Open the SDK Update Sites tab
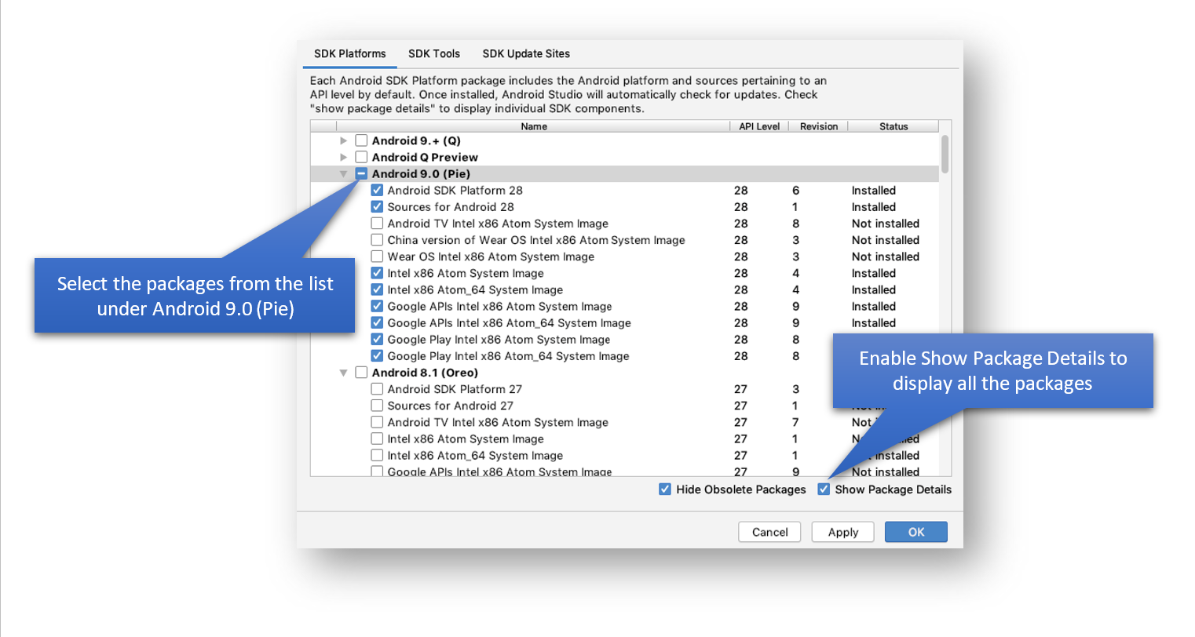The height and width of the screenshot is (637, 1195). (526, 54)
